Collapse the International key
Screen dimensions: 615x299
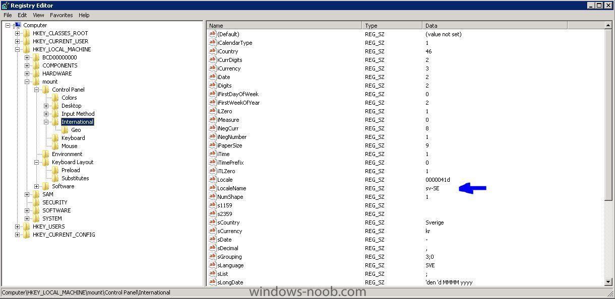(46, 122)
